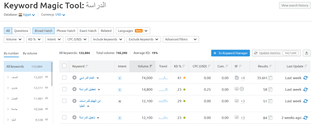Refresh metrics for the 58 results row

[x=305, y=90]
